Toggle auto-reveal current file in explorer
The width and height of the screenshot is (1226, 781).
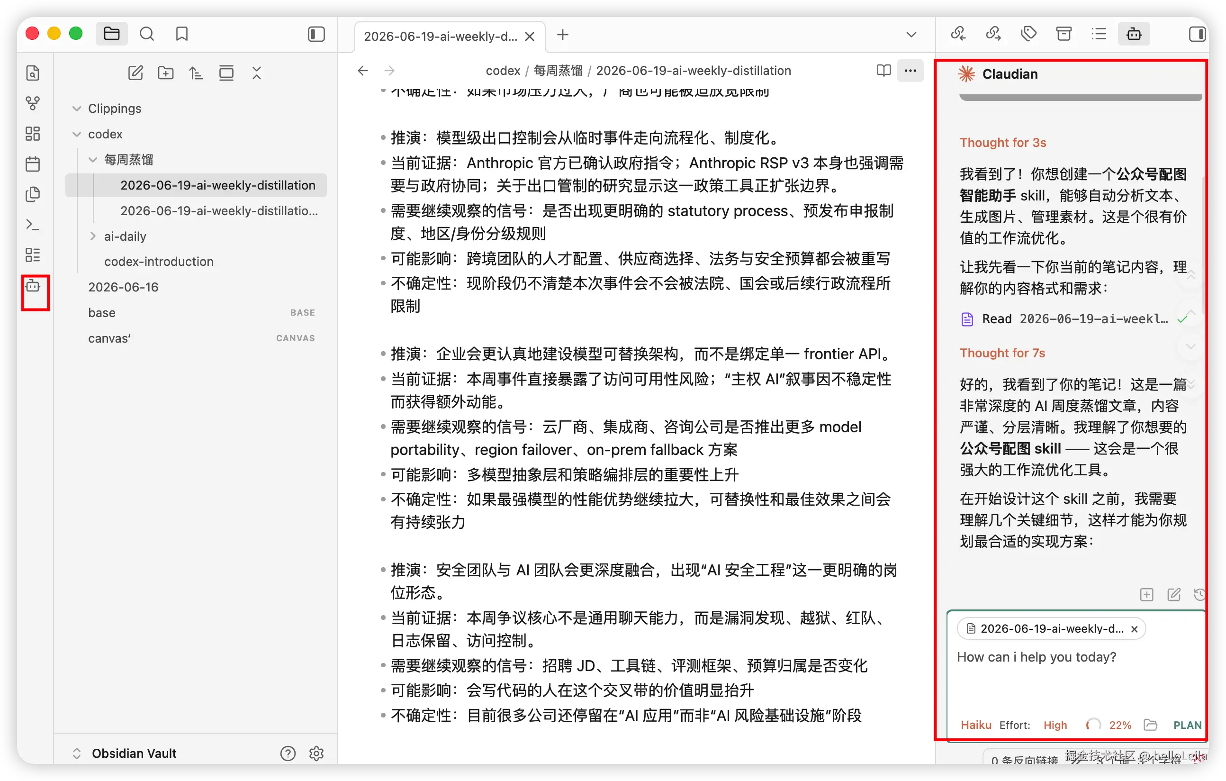click(226, 73)
